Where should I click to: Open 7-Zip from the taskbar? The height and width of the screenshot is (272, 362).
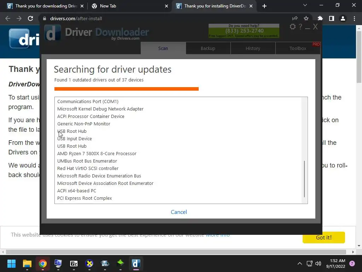[x=74, y=263]
